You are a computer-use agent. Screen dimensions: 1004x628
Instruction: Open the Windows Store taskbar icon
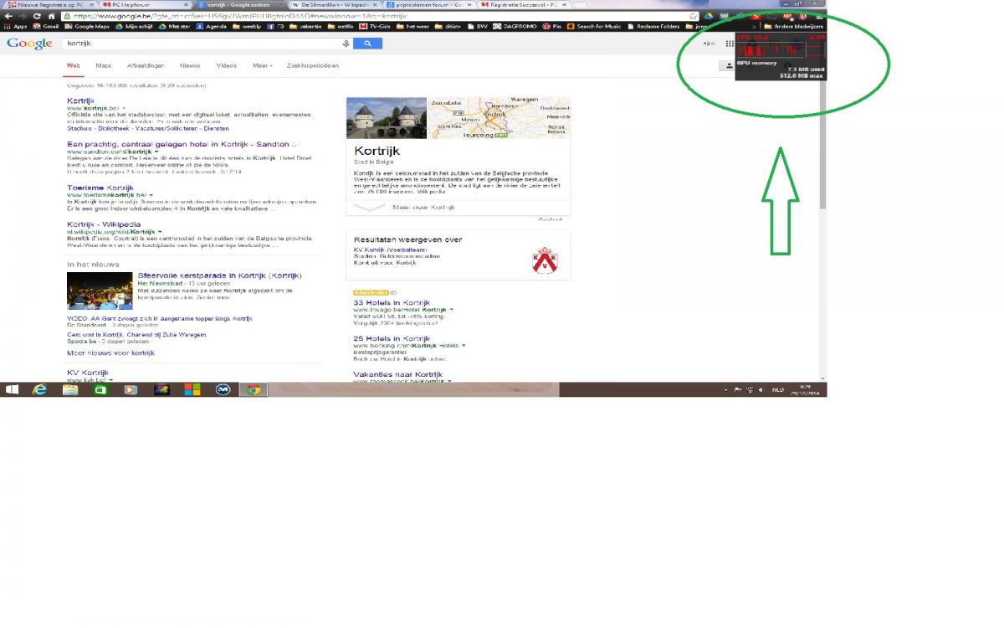coord(100,390)
